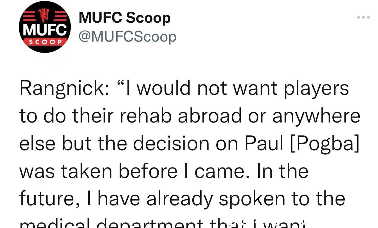Open the MUFC Scoop profile avatar
The image size is (378, 228).
pos(45,27)
